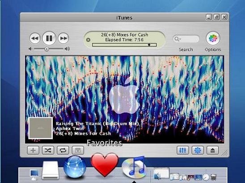This screenshot has width=245, height=183.
Task: Skip back to the previous track
Action: tap(35, 38)
